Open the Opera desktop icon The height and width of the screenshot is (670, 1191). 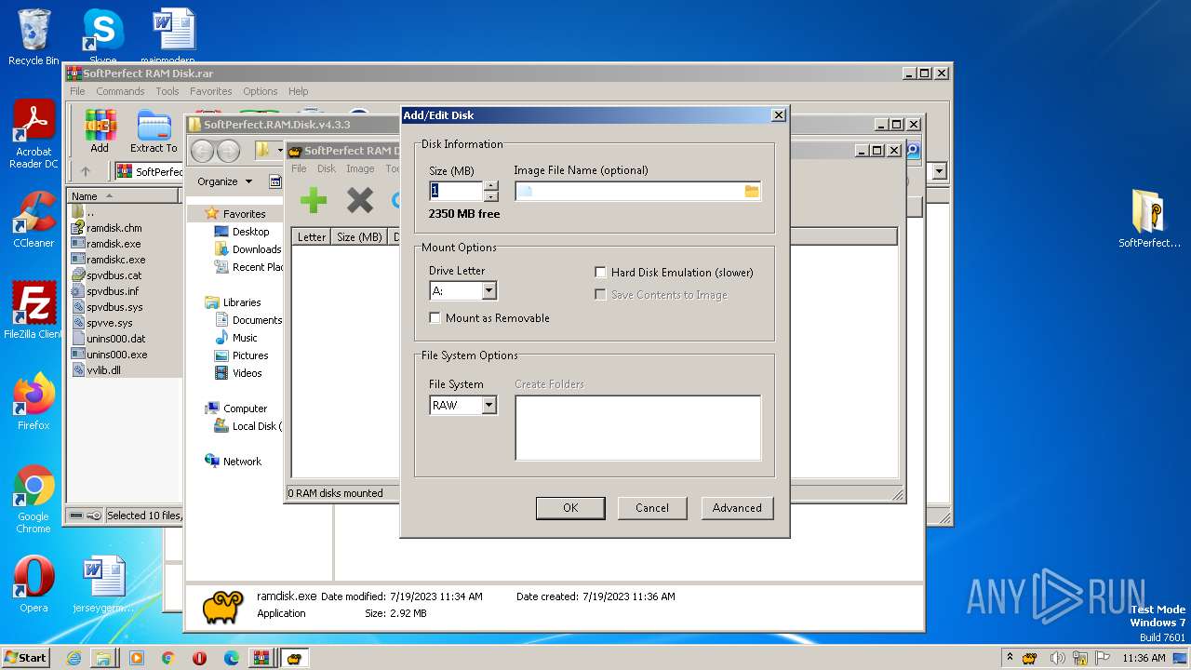point(33,584)
